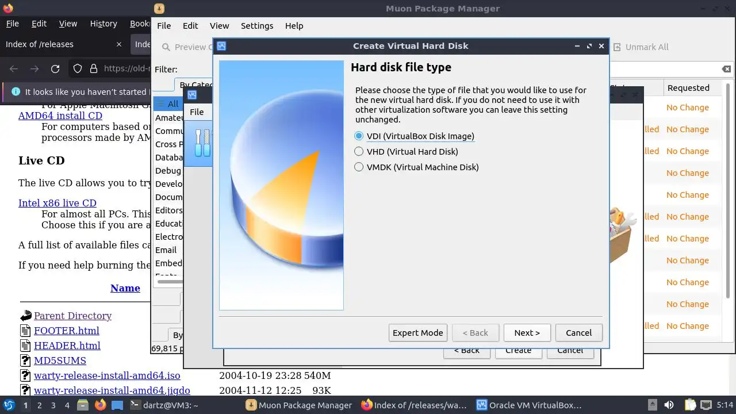
Task: Select All category in Muon filter list
Action: click(168, 104)
